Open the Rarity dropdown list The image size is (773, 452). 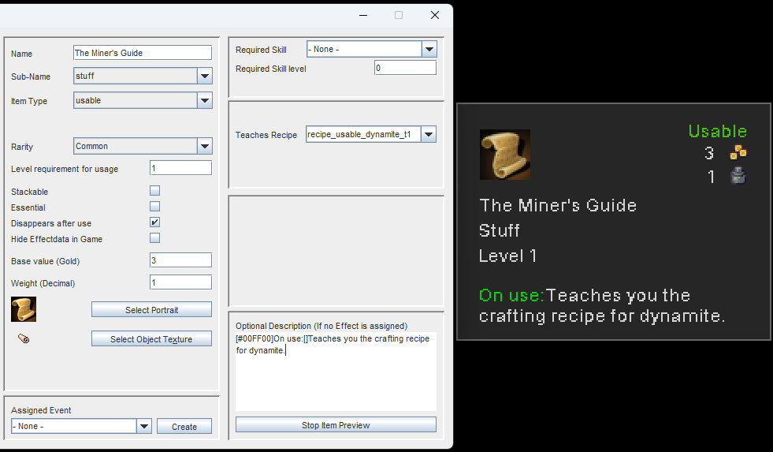click(205, 146)
